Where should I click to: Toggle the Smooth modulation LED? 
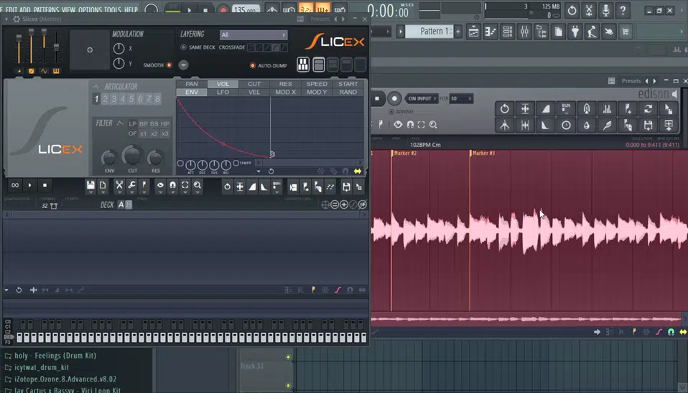coord(169,65)
